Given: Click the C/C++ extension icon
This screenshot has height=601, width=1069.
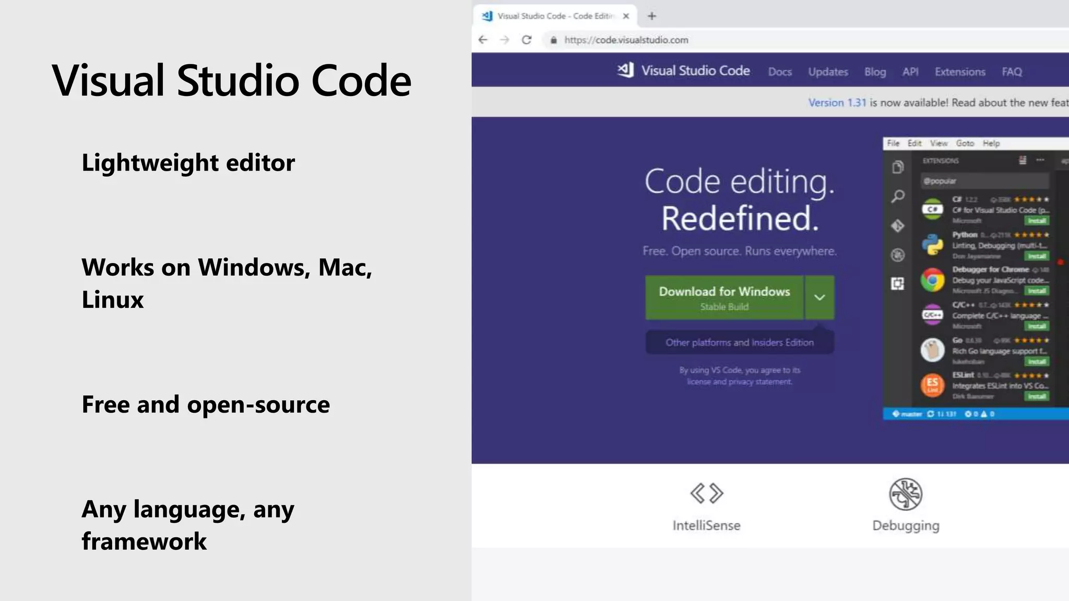Looking at the screenshot, I should [932, 315].
